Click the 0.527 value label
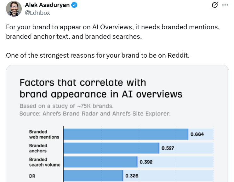This screenshot has height=182, width=234. (x=168, y=148)
